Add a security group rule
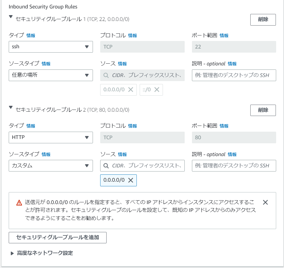The width and height of the screenshot is (284, 268). [57, 237]
